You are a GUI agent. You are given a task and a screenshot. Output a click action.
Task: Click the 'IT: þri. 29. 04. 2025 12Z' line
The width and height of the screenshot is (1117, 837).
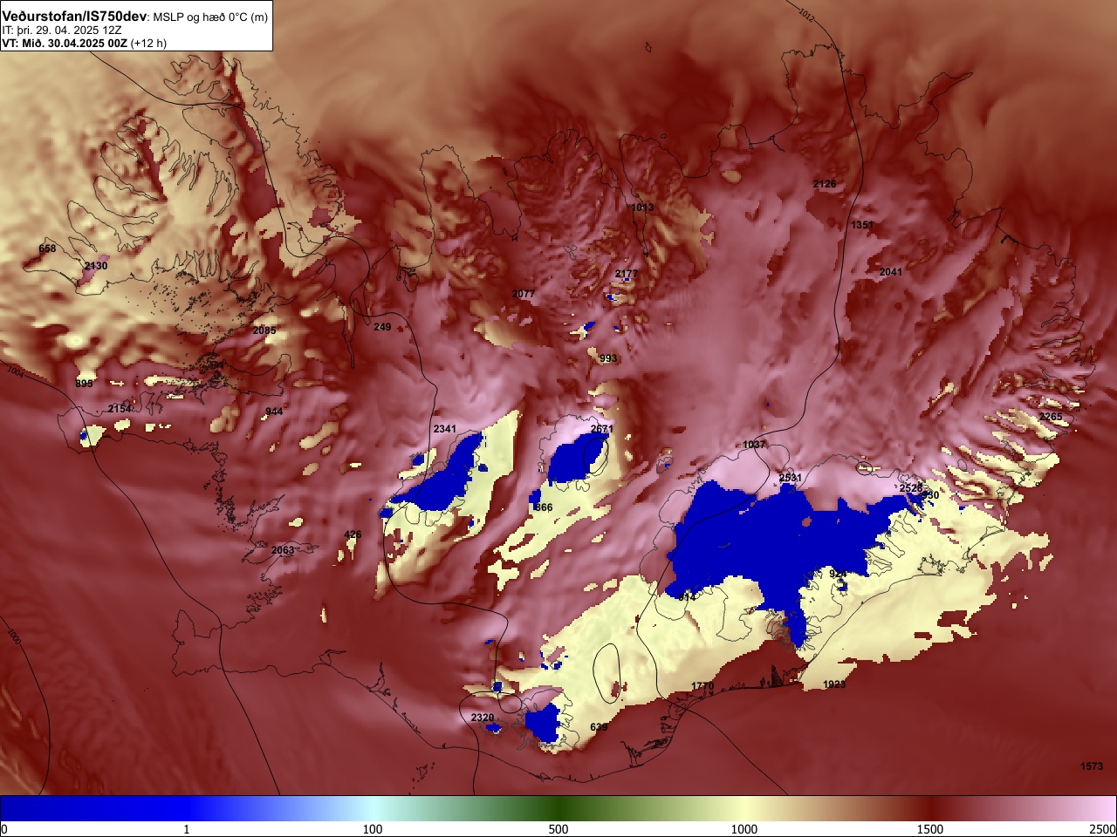[x=61, y=31]
